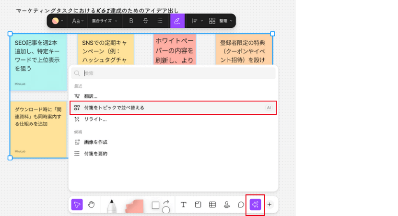Click the bottom-left selection handle

(10, 158)
